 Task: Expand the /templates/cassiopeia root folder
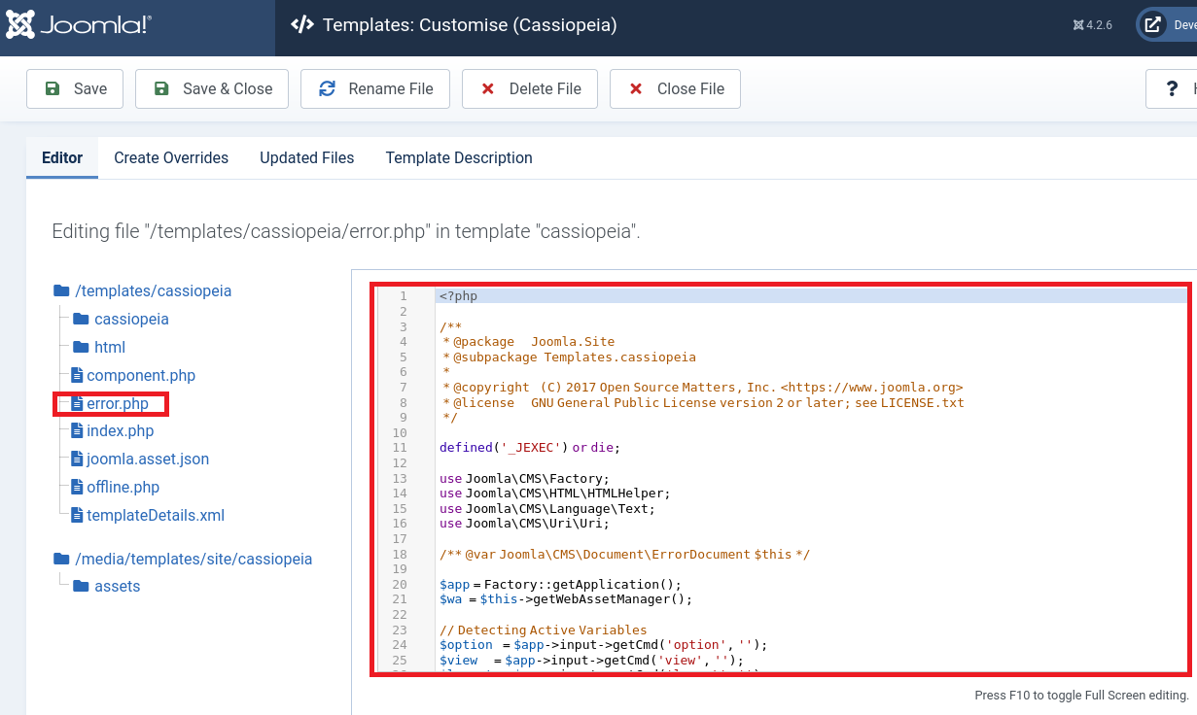coord(153,290)
